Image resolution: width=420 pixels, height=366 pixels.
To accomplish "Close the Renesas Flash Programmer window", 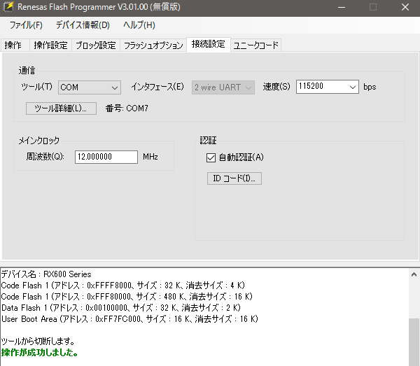I will (x=405, y=7).
